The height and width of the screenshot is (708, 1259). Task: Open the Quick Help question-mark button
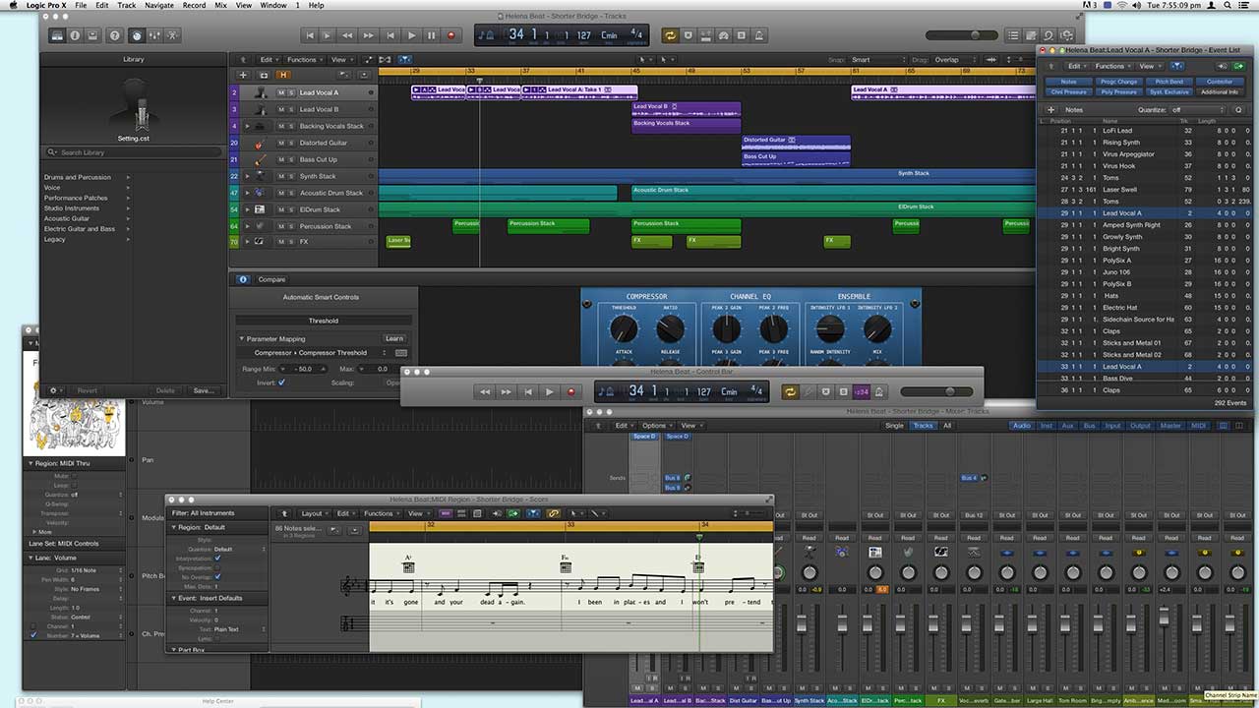(114, 35)
